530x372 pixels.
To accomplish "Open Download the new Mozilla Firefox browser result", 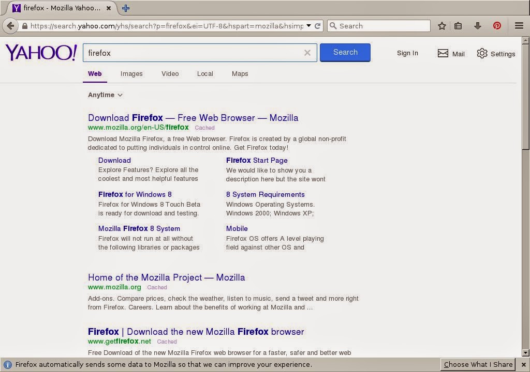I will click(x=196, y=332).
